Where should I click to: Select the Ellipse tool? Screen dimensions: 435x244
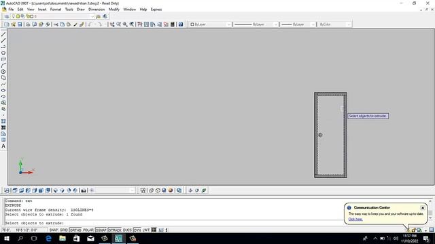[3, 90]
